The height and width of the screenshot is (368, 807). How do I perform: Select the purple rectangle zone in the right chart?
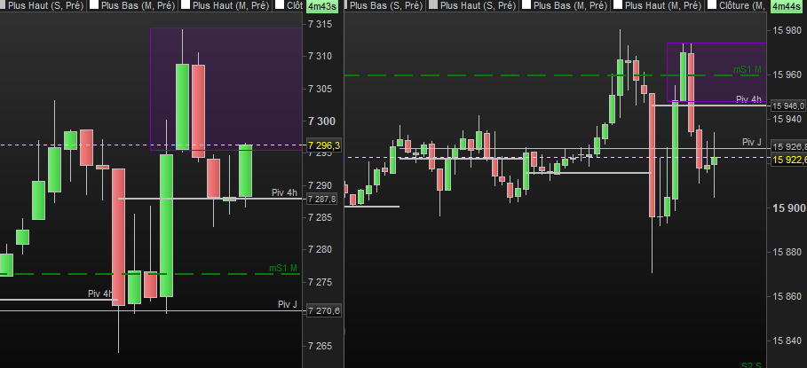pyautogui.click(x=716, y=72)
